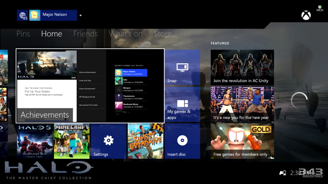Select Shadowed Ghost in recently earned list

click(131, 106)
